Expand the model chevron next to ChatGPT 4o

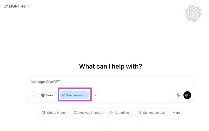(28, 6)
